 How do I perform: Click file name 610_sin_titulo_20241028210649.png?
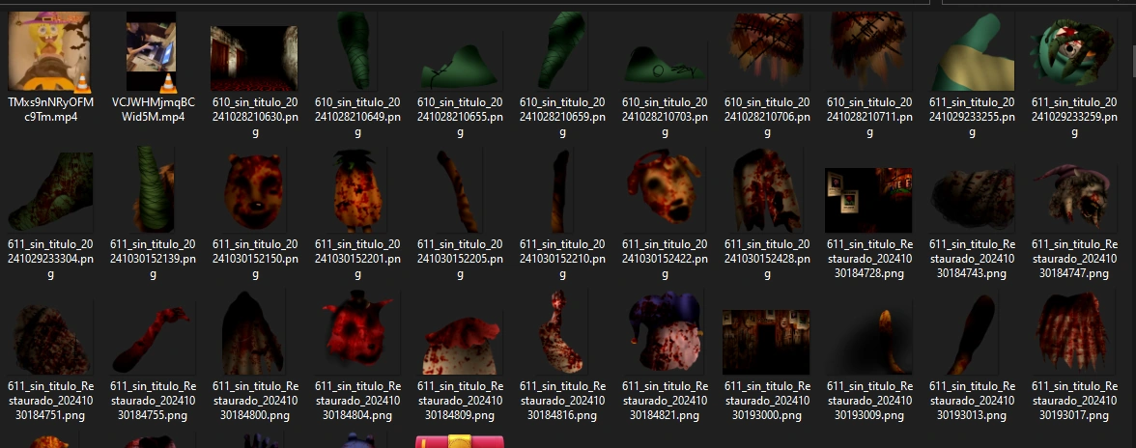coord(357,117)
